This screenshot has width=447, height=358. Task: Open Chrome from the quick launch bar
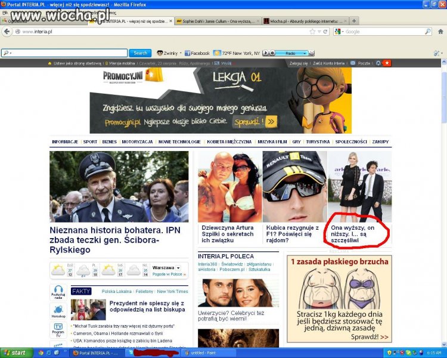click(x=41, y=353)
